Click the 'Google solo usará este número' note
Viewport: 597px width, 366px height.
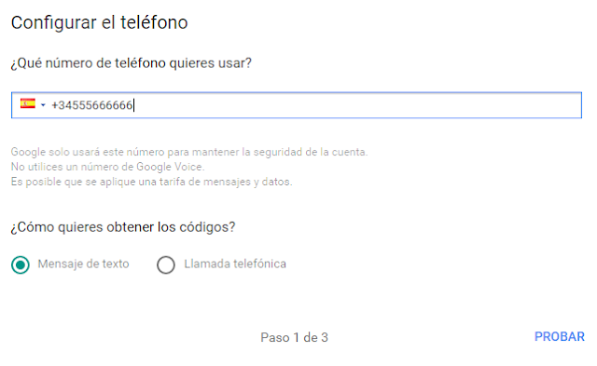coord(189,152)
